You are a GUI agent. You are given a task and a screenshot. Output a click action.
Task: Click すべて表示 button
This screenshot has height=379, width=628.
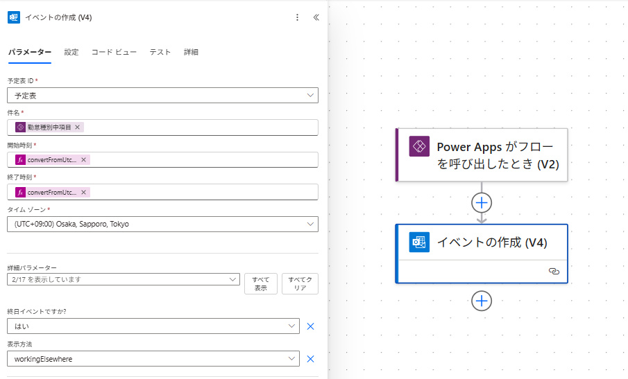[261, 284]
